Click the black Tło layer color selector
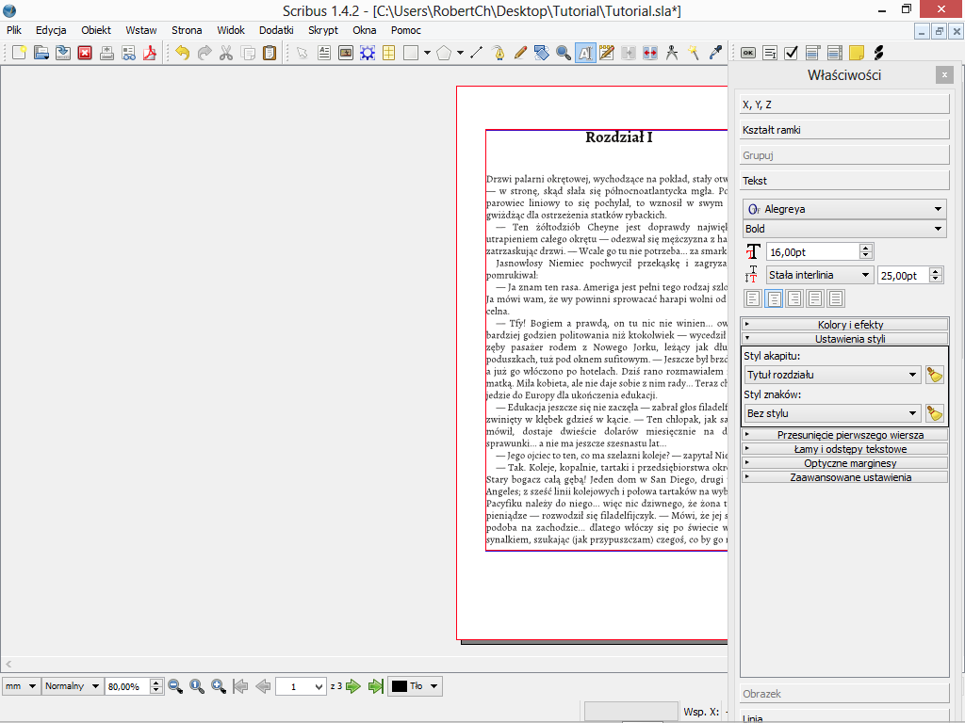Viewport: 965px width, 723px height. [x=415, y=686]
